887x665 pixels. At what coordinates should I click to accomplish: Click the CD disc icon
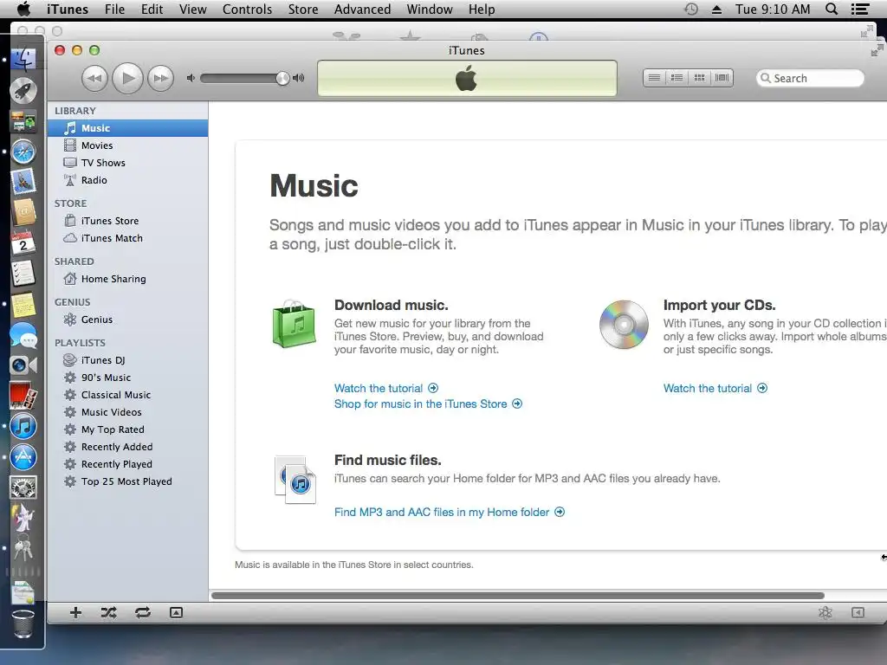click(x=624, y=325)
